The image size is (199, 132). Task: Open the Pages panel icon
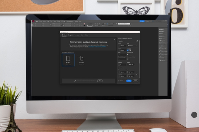160,29
